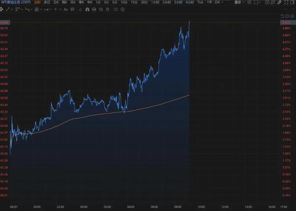
Task: Open the text annotation Aa tool
Action: click(66, 9)
